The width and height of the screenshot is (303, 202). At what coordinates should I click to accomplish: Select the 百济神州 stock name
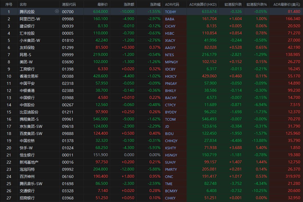(27, 176)
